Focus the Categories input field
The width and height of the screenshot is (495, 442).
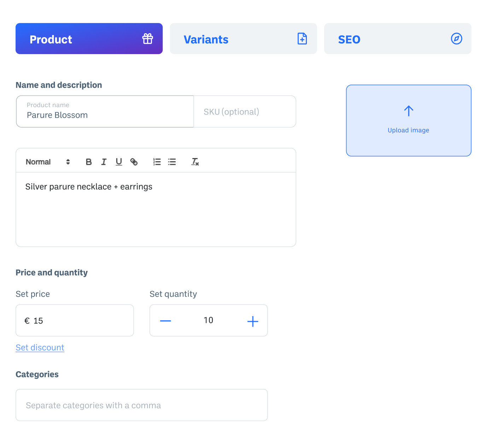(x=141, y=405)
